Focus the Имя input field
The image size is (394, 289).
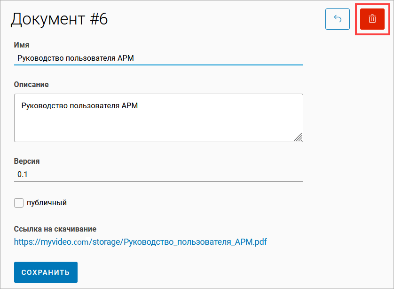pos(158,58)
